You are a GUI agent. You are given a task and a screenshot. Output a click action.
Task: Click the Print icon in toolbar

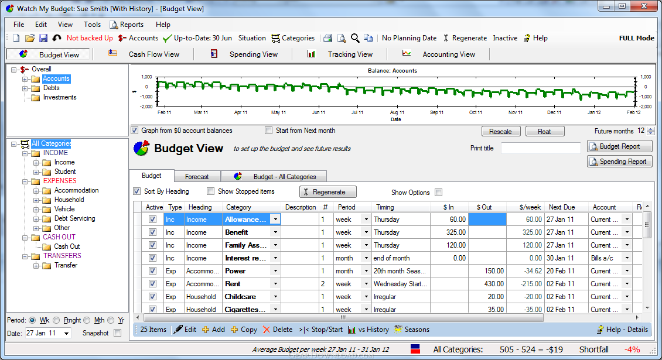coord(327,38)
